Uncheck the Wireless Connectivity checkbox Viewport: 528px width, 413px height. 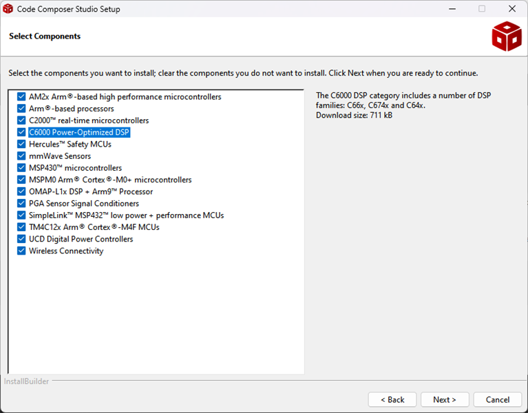pyautogui.click(x=21, y=251)
